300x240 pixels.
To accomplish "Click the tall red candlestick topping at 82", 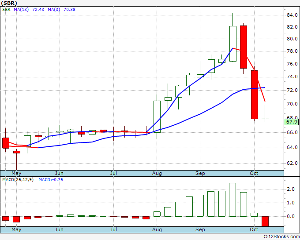I will point(244,47).
